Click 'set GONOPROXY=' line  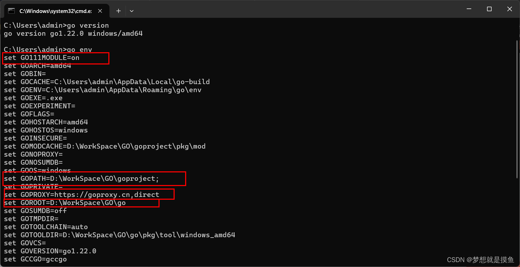click(x=33, y=154)
